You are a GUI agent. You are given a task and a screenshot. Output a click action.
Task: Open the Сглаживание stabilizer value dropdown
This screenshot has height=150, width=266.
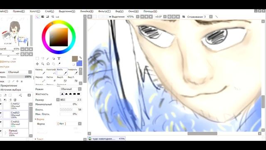pyautogui.click(x=211, y=17)
